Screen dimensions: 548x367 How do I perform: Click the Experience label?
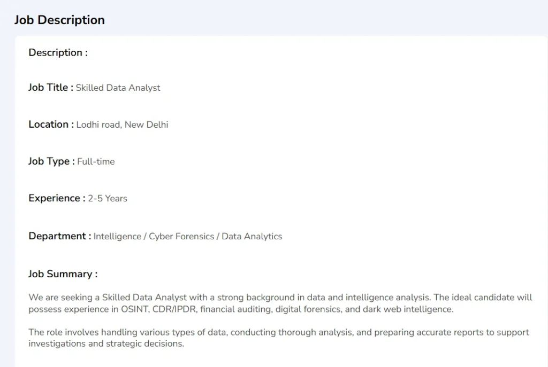57,198
